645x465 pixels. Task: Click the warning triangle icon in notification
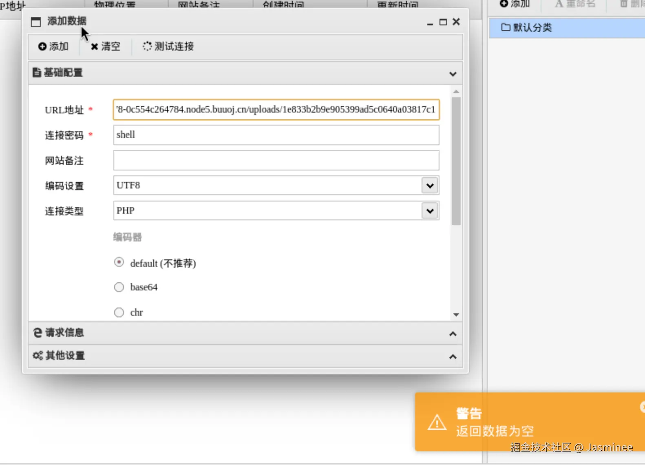(x=437, y=423)
